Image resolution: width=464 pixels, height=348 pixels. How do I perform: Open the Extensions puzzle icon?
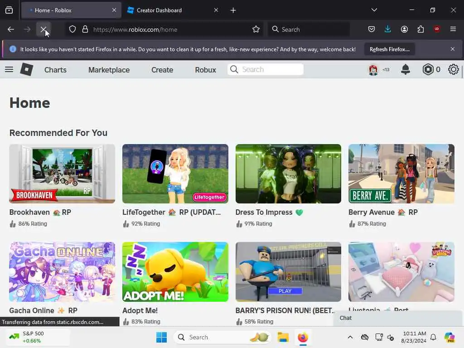point(420,29)
